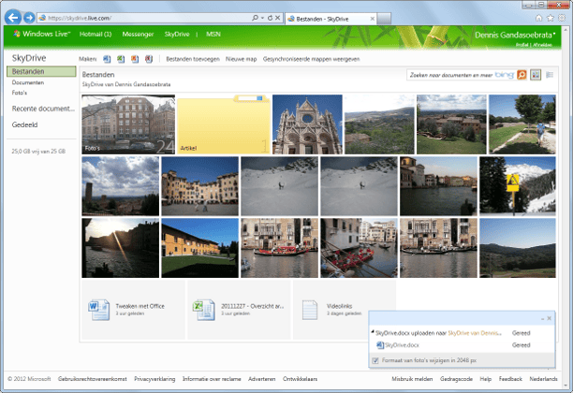Click Nieuwe map
573x393 pixels.
pyautogui.click(x=242, y=59)
